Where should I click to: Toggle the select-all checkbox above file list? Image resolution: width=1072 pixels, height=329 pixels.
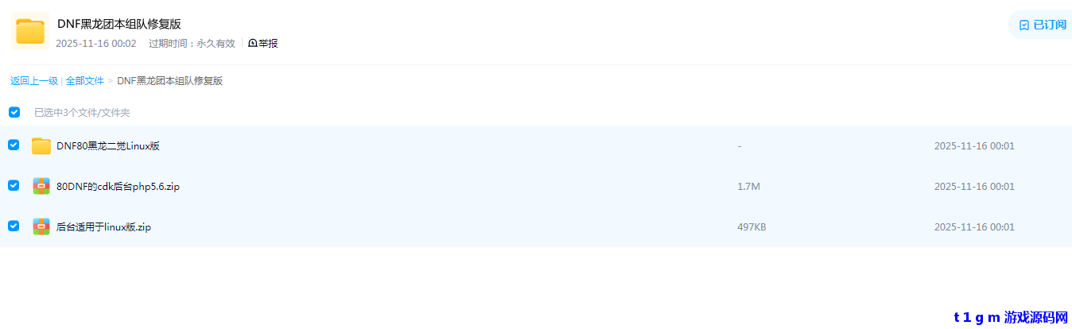14,112
